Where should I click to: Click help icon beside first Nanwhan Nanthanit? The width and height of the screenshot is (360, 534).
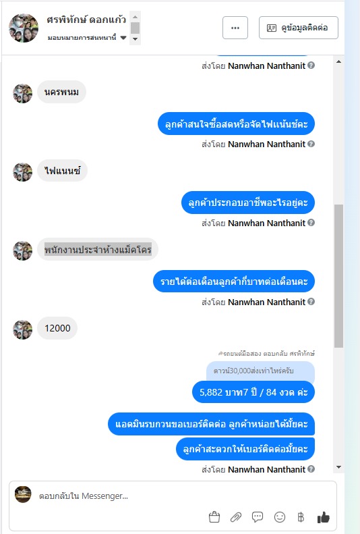coord(311,65)
